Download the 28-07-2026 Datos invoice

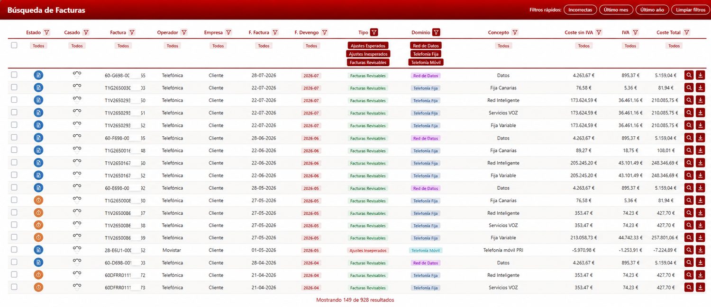(x=701, y=75)
